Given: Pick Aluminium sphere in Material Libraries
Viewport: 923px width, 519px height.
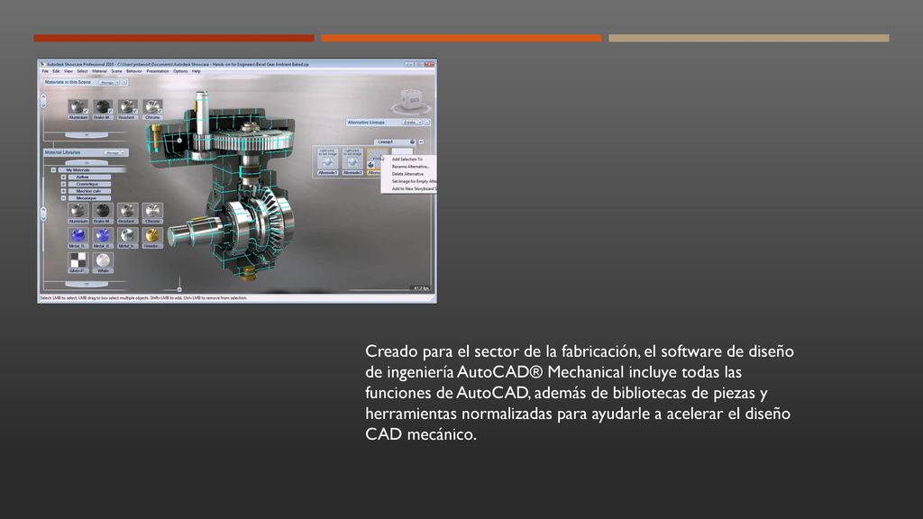Looking at the screenshot, I should point(78,211).
